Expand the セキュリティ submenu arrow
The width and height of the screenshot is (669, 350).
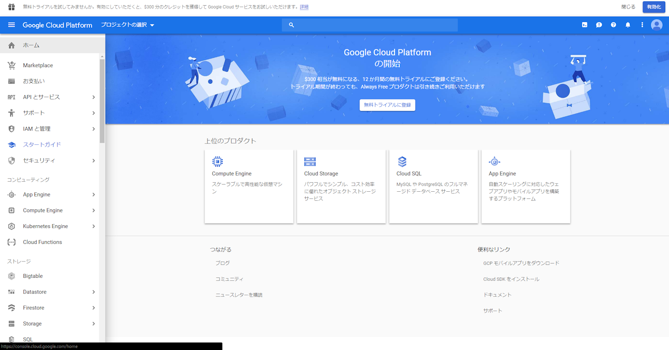[94, 161]
